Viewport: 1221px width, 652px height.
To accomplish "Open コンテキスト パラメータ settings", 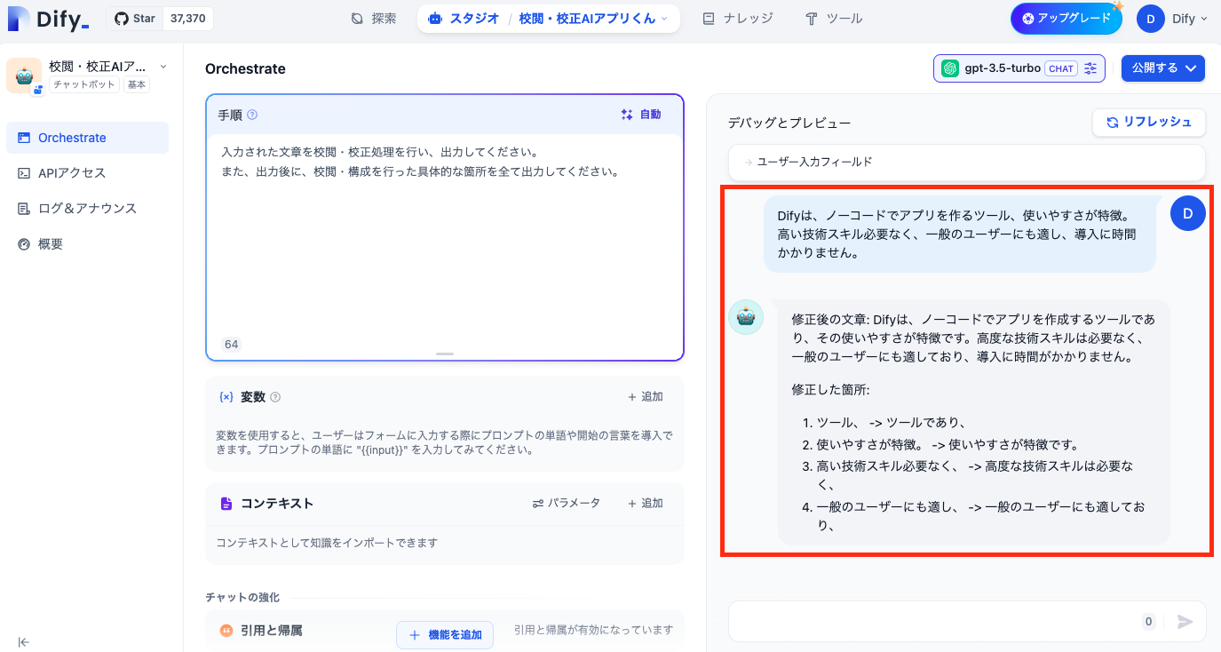I will tap(567, 503).
